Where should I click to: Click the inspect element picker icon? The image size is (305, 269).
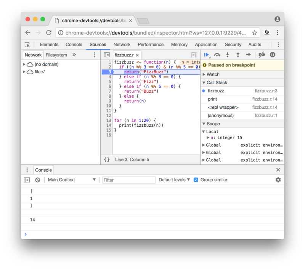point(27,45)
